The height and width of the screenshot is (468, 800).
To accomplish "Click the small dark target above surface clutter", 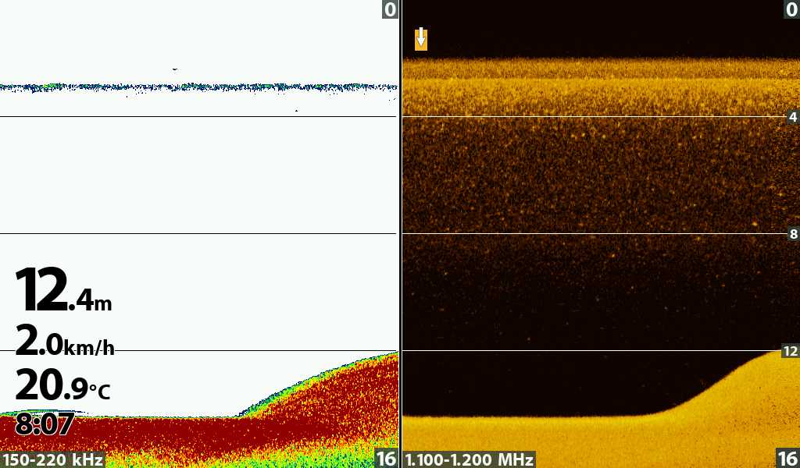I will [174, 69].
